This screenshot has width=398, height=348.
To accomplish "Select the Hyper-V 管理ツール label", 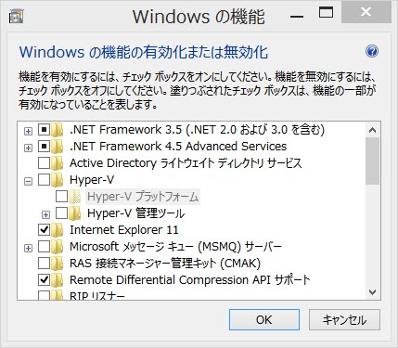I will [x=136, y=213].
